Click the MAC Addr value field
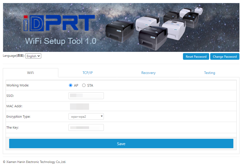242x167 pixels. 80,106
